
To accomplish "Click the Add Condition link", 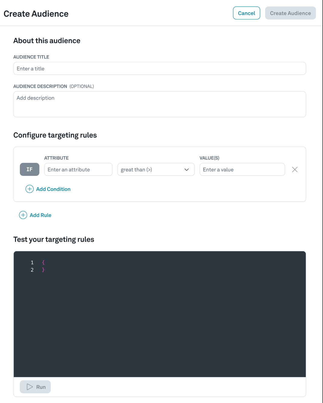I will tap(53, 189).
